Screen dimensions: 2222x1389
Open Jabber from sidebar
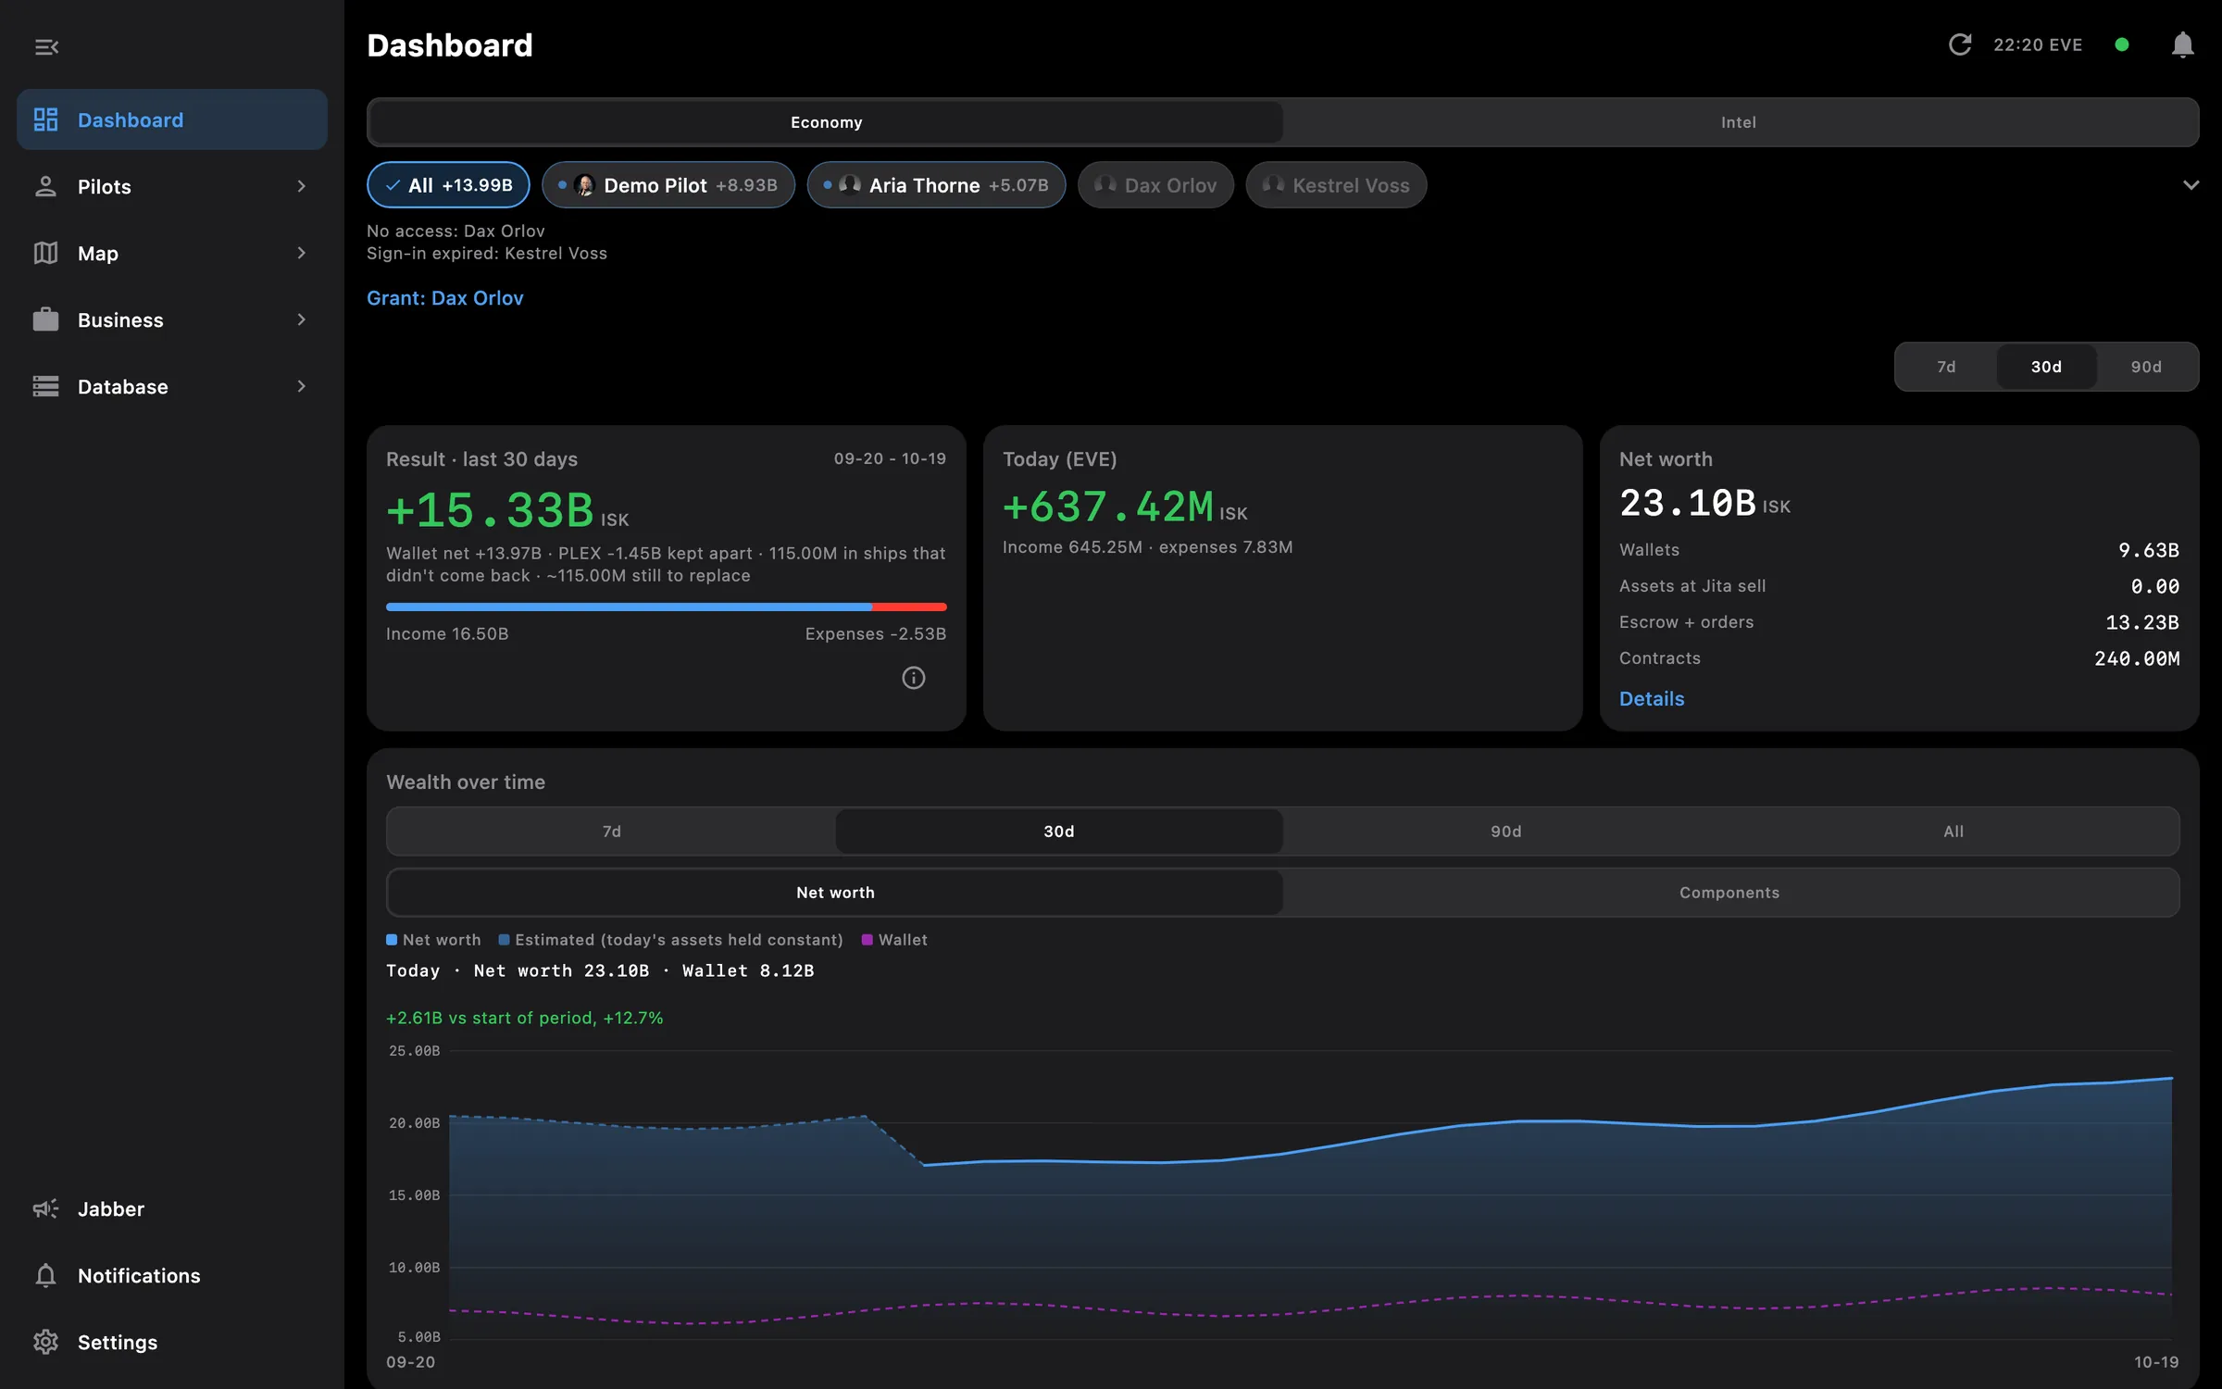[x=172, y=1208]
